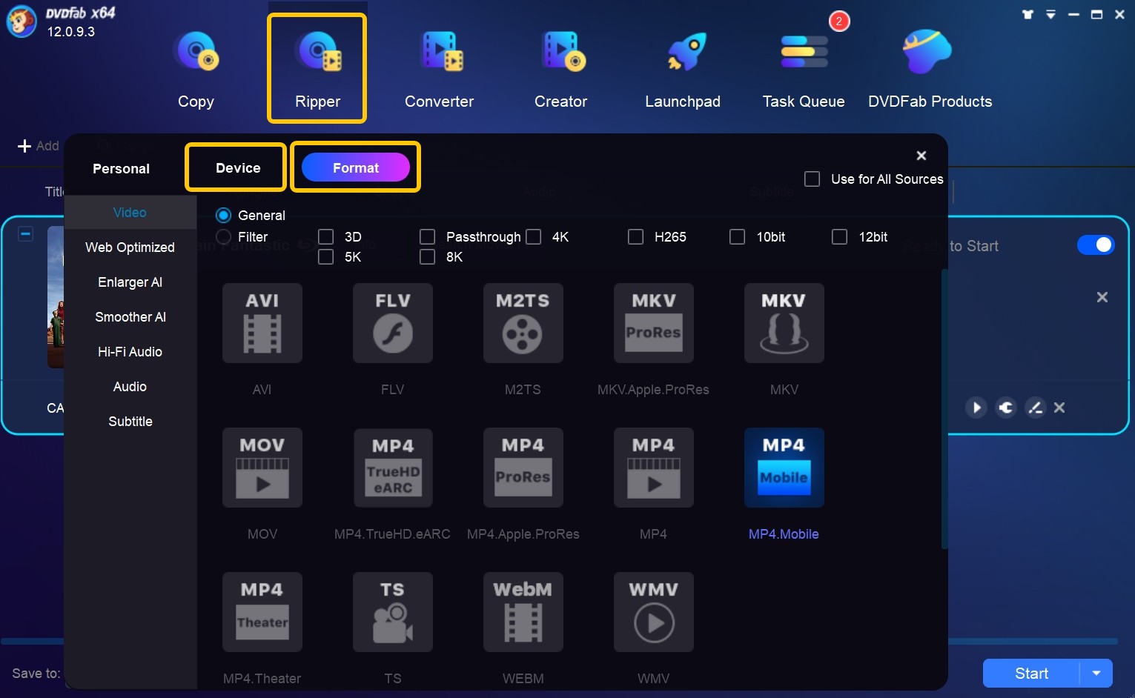Select Hi-Fi Audio in the sidebar
This screenshot has width=1135, height=698.
pyautogui.click(x=130, y=352)
